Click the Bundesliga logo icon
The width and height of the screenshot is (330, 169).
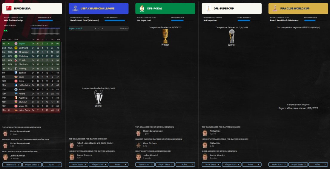tap(9, 9)
